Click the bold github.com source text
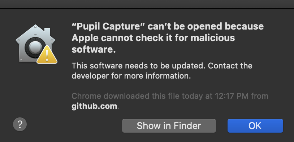294x142 pixels. [94, 106]
